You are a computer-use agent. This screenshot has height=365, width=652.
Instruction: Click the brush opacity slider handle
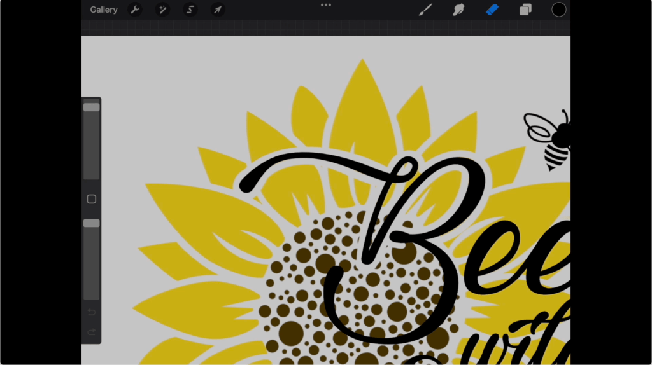[x=91, y=223]
